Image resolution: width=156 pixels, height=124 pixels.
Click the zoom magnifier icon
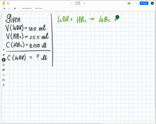click(x=15, y=8)
